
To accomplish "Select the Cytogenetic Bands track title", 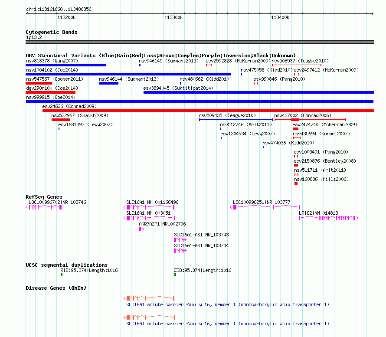I will tap(52, 32).
